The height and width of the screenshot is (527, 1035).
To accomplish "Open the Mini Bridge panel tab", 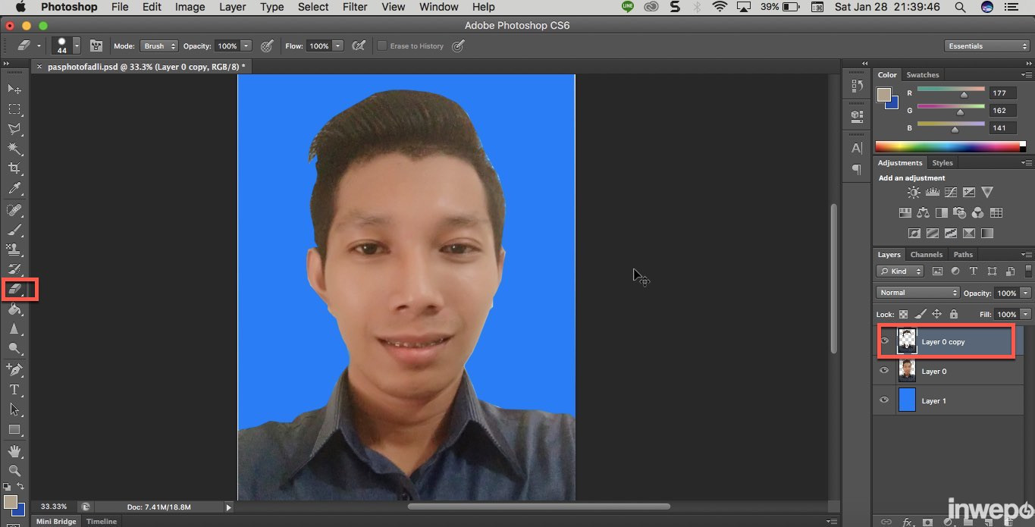I will point(56,522).
